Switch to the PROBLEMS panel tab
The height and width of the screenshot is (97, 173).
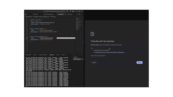pyautogui.click(x=28, y=55)
